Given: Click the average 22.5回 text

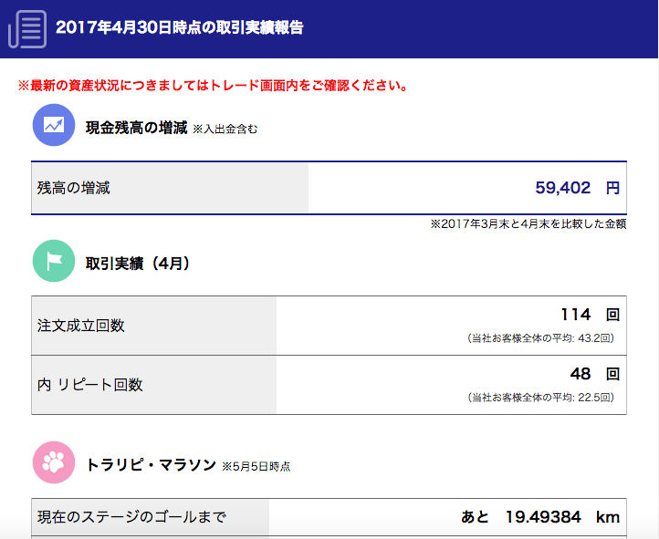Looking at the screenshot, I should click(x=541, y=397).
